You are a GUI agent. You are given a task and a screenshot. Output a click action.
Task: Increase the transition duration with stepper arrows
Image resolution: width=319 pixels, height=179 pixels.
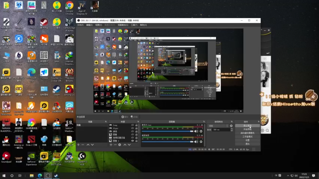coord(232,129)
